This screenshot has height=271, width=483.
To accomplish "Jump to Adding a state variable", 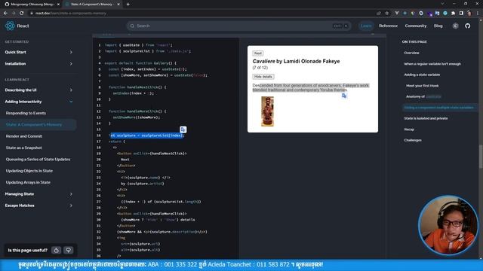I will pyautogui.click(x=422, y=75).
